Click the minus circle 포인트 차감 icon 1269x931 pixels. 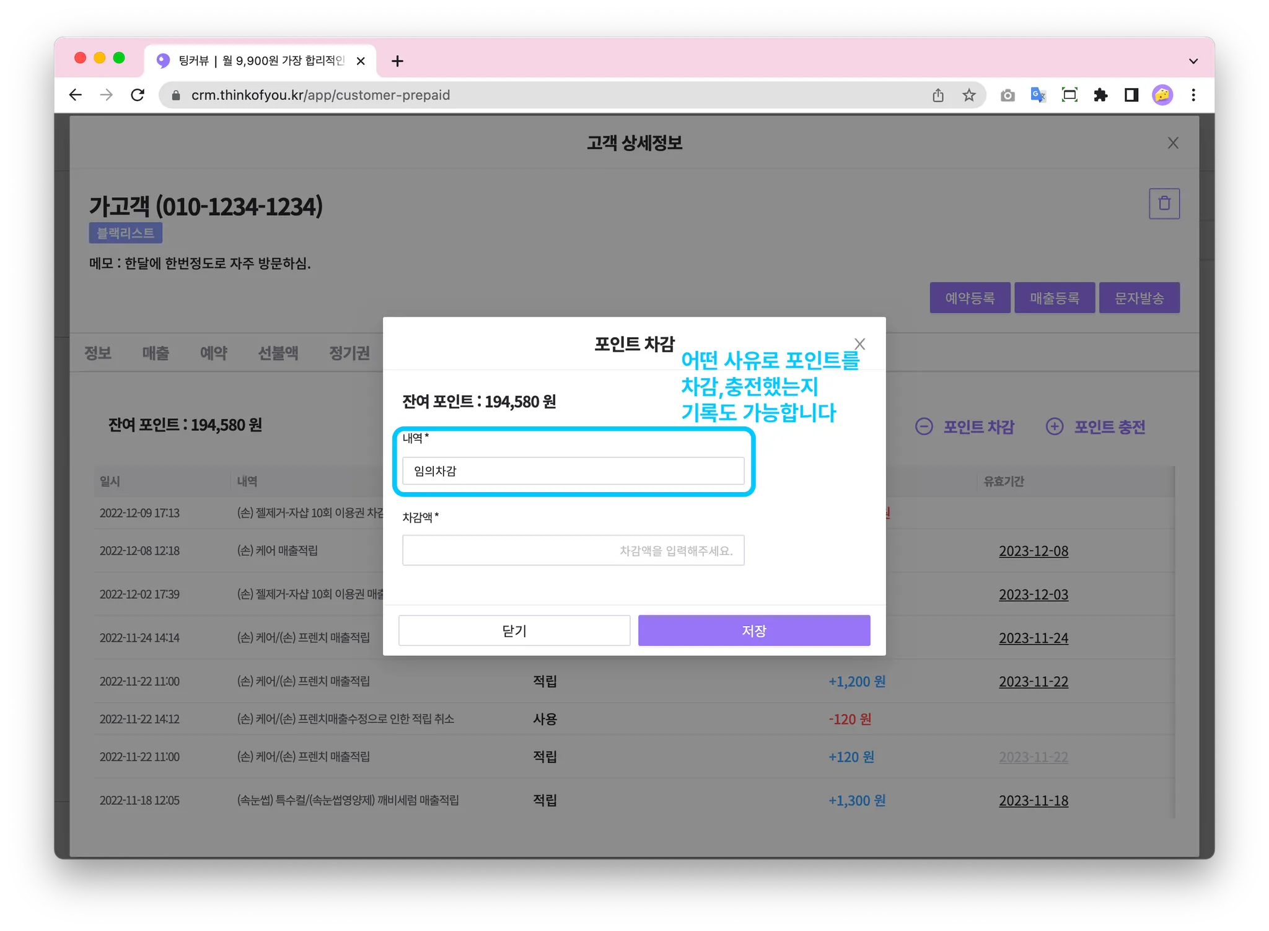click(x=923, y=426)
